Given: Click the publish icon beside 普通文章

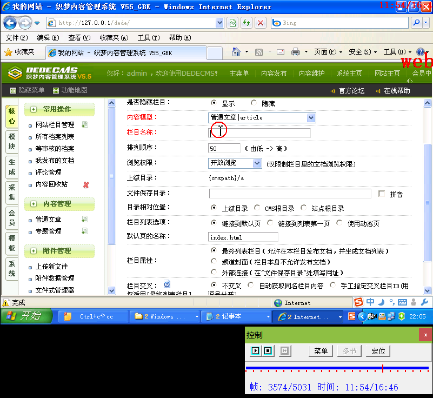Looking at the screenshot, I should click(85, 219).
